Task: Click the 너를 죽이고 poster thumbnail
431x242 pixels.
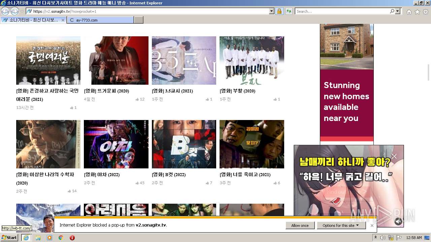Action: (252, 144)
